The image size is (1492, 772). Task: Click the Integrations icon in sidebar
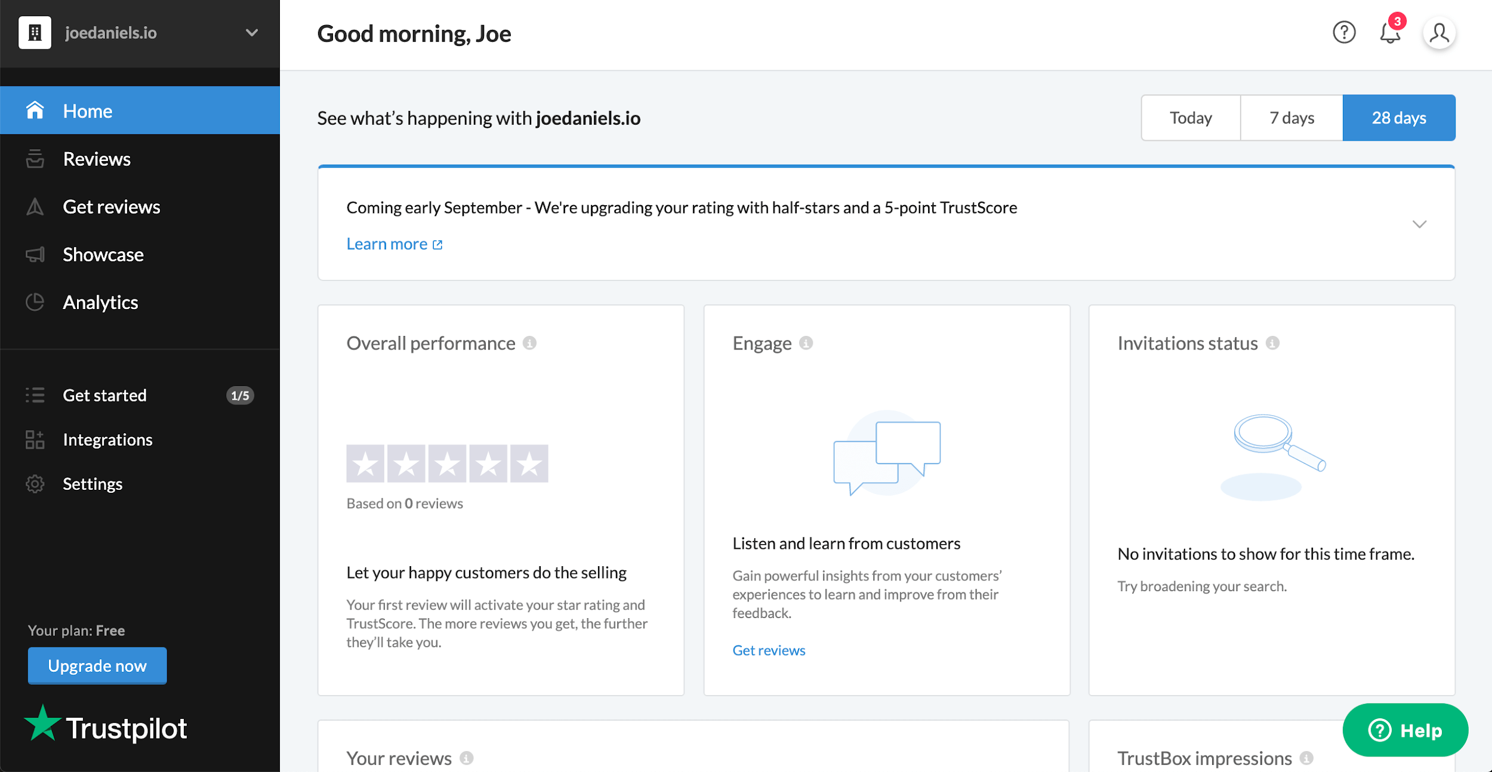point(35,440)
